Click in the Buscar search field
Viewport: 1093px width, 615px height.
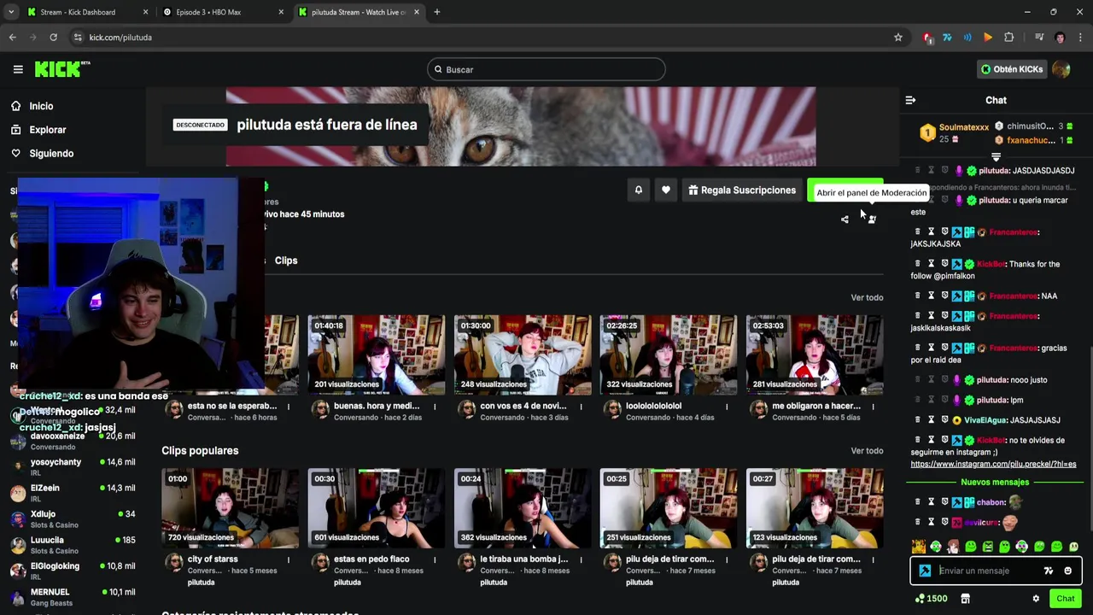(x=546, y=69)
